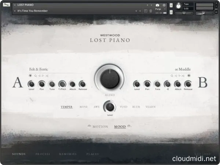Randomize the layer B sound
This screenshot has width=220, height=165.
pos(183,76)
